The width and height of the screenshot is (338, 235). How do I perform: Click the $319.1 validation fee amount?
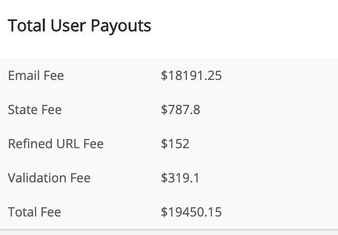click(180, 178)
